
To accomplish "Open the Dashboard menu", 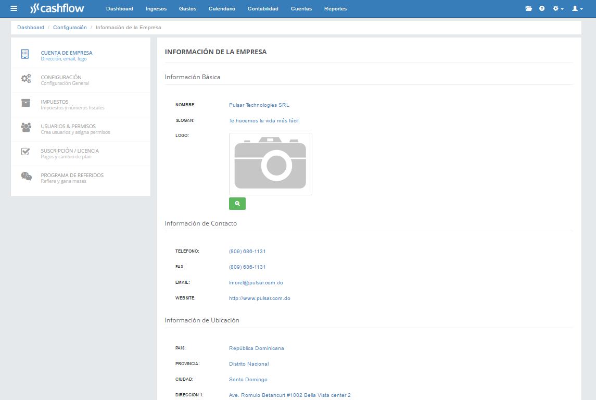I will click(x=120, y=8).
